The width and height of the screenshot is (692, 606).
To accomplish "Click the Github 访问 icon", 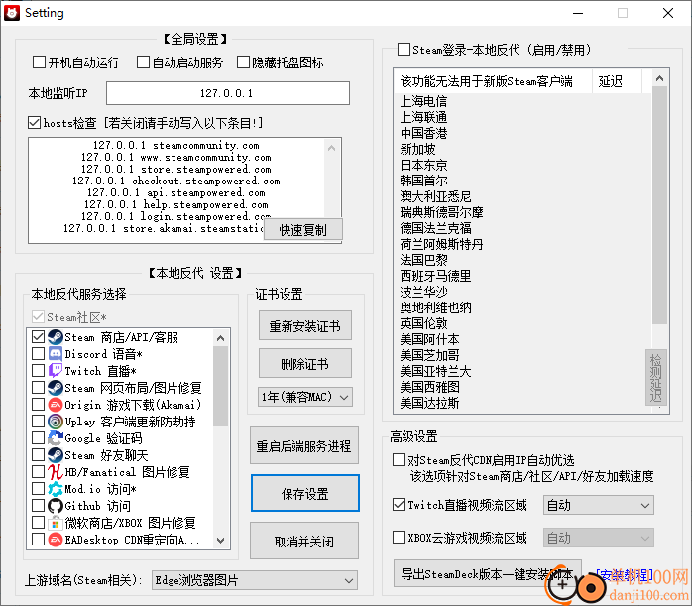I will click(x=56, y=506).
